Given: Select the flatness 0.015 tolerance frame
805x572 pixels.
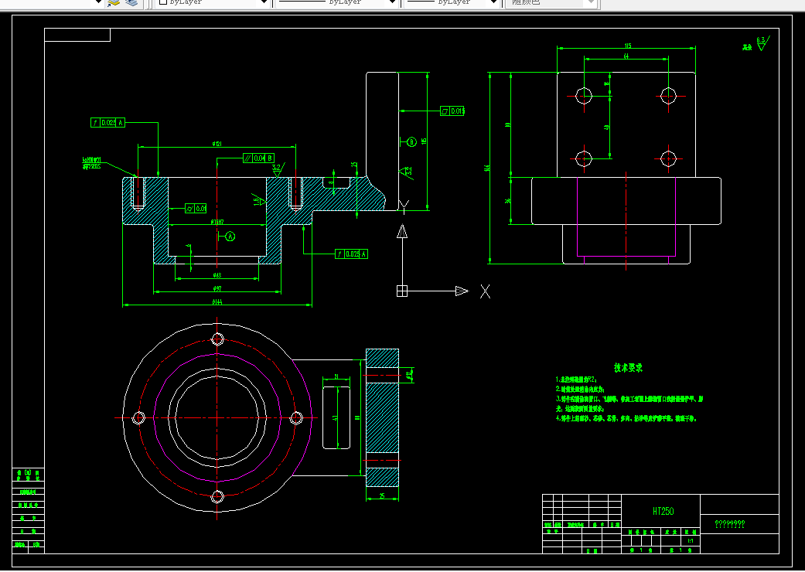Looking at the screenshot, I should point(452,111).
